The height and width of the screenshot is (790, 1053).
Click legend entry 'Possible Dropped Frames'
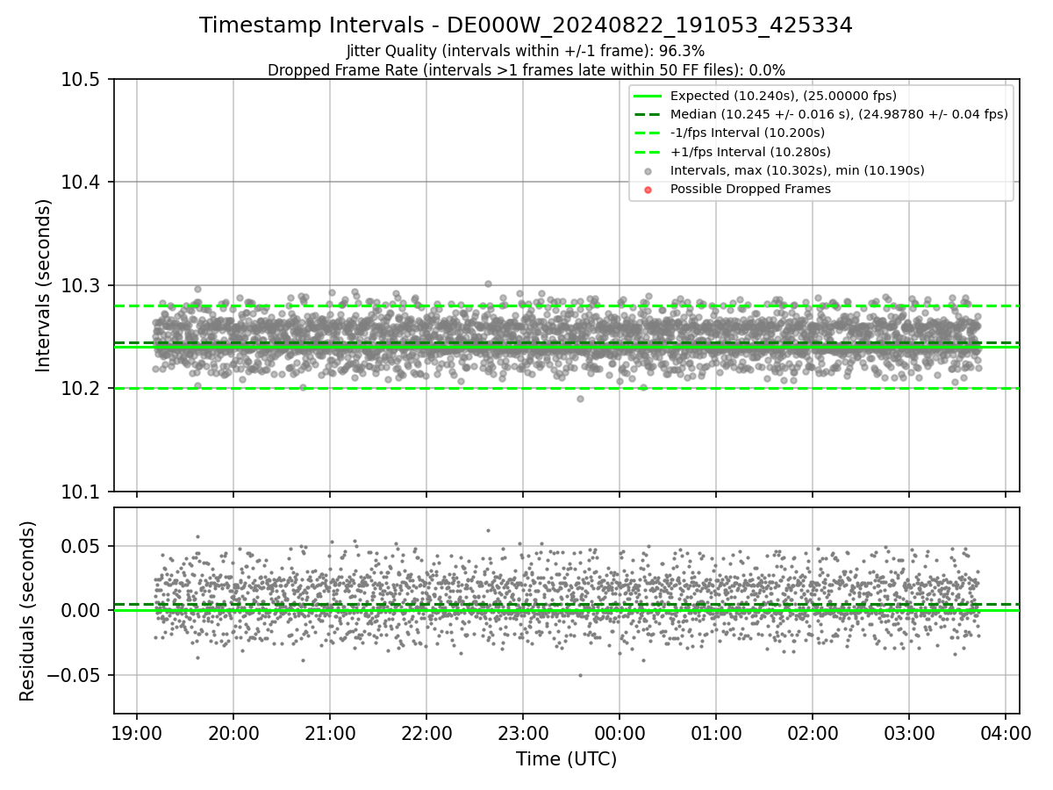[x=750, y=189]
